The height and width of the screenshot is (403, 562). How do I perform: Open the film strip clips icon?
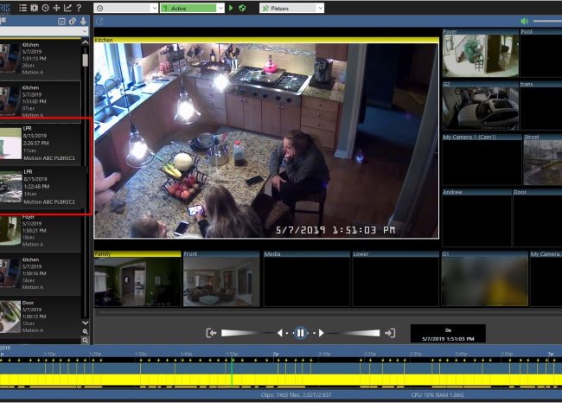[34, 8]
